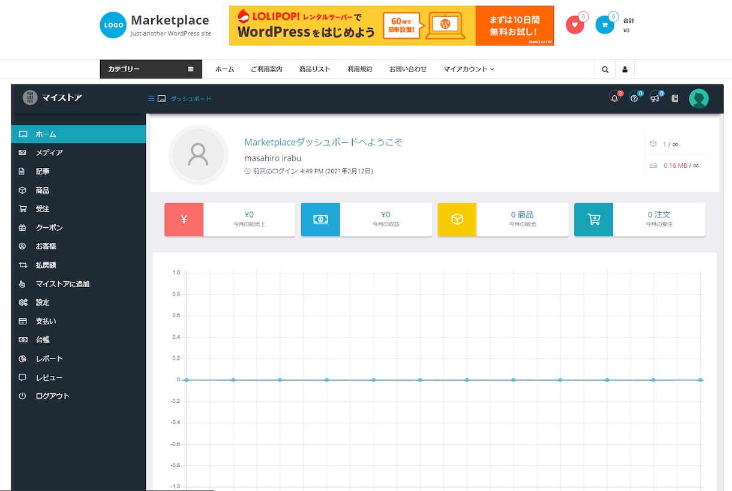Open the question-mark inquiries icon
The width and height of the screenshot is (732, 491).
pyautogui.click(x=635, y=98)
